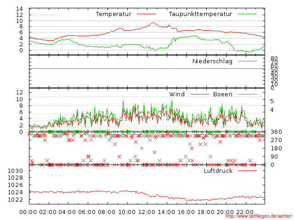
Task: Click the Temperatur legend label
Action: (113, 14)
